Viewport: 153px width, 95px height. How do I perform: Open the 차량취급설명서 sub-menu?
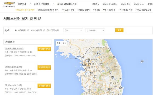[x=84, y=10]
